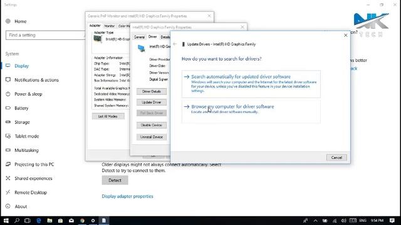
Task: Open Shared experiences settings
Action: [29, 178]
